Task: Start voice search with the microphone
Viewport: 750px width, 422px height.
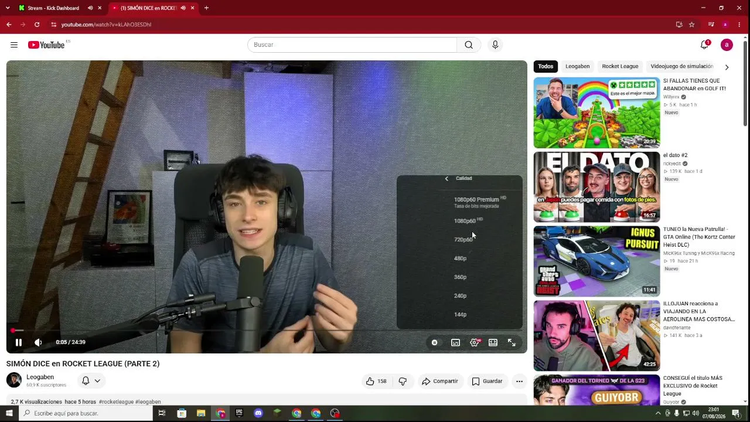Action: click(x=495, y=45)
